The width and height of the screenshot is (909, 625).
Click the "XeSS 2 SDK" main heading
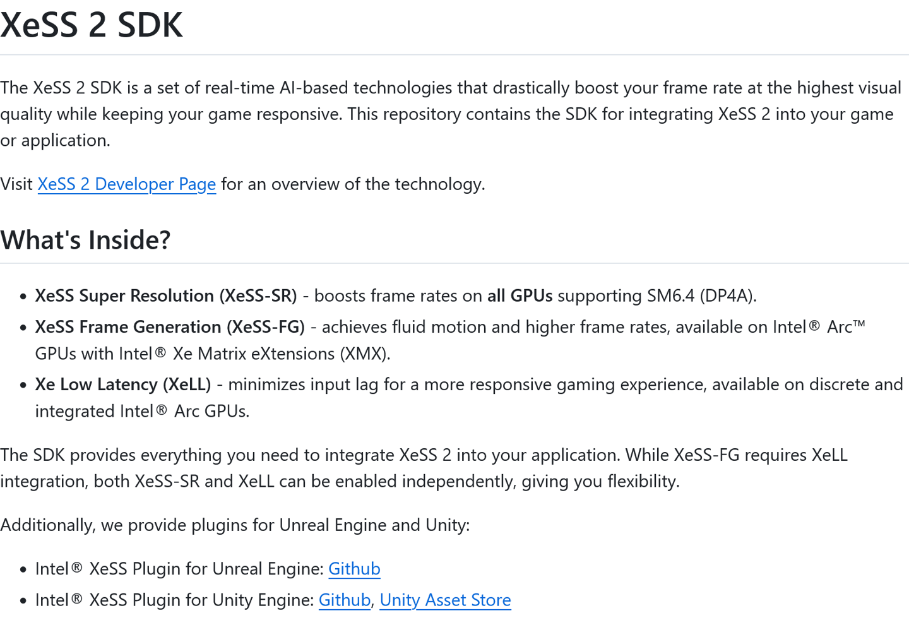pyautogui.click(x=92, y=25)
